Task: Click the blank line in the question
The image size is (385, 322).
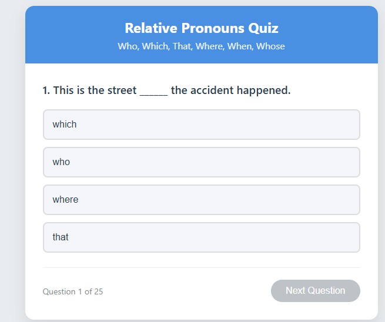Action: 153,91
